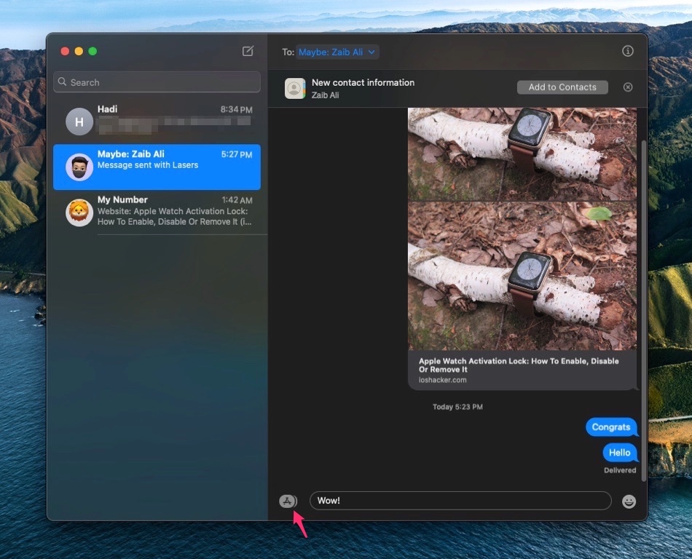Click the Today 5:23 PM timestamp
The width and height of the screenshot is (692, 559).
tap(457, 407)
